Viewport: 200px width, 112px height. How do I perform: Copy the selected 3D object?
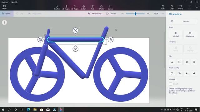(179, 62)
